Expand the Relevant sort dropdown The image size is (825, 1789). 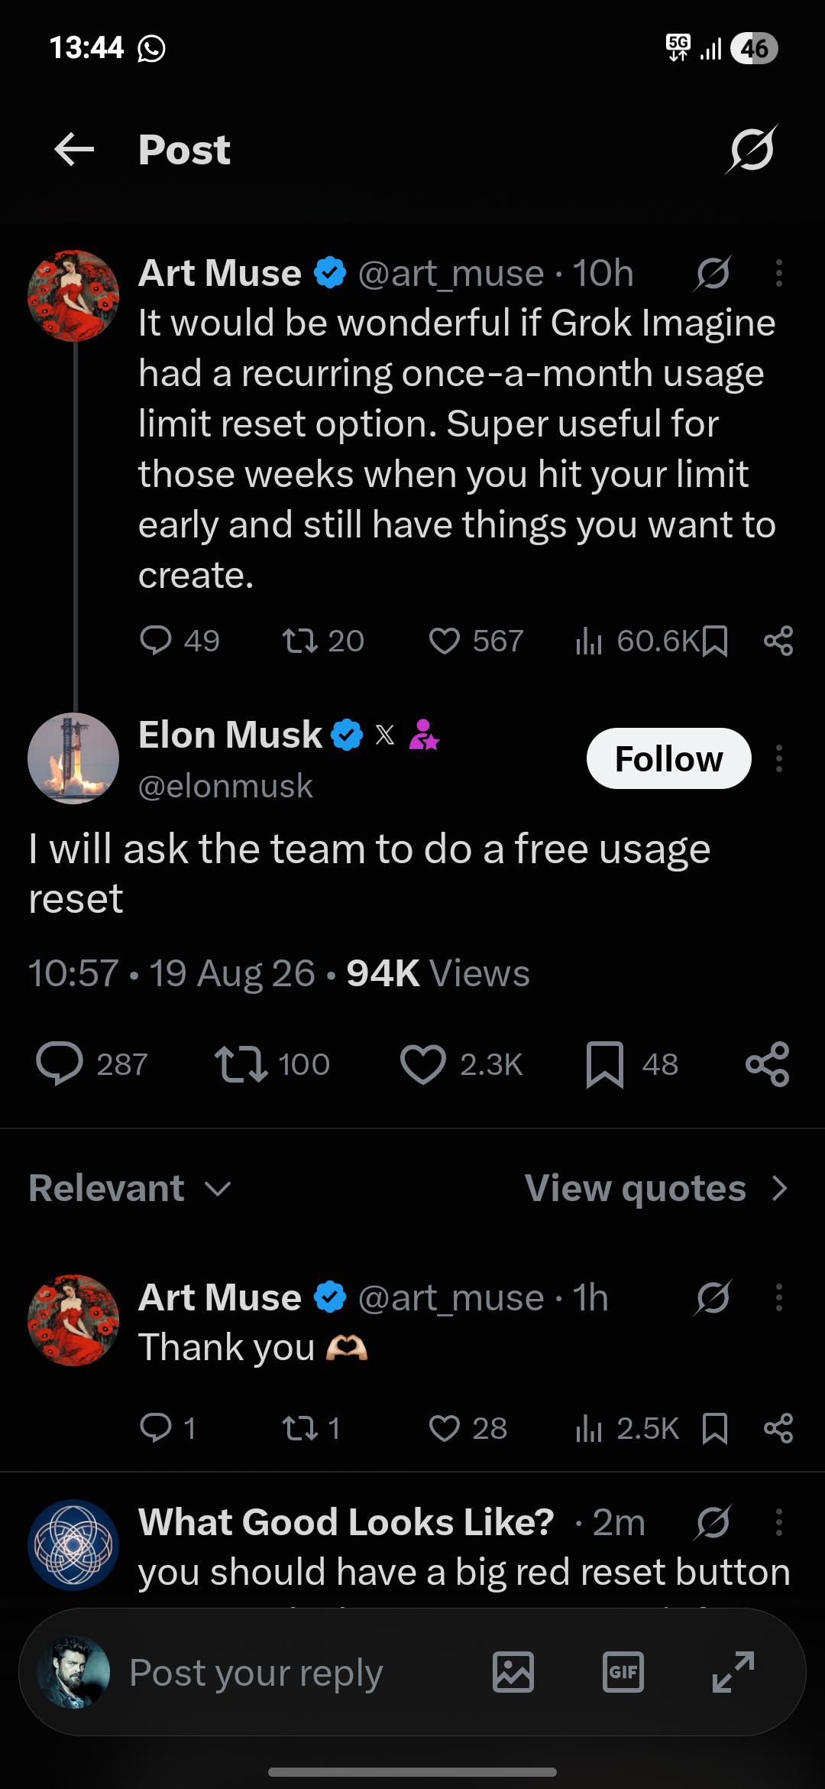pyautogui.click(x=130, y=1188)
